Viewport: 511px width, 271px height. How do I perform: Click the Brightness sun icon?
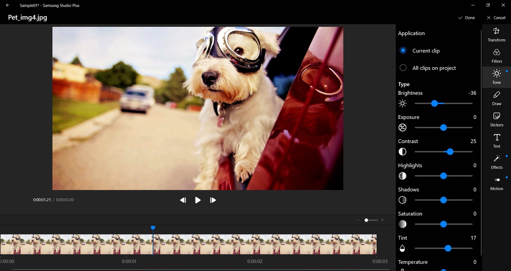403,103
